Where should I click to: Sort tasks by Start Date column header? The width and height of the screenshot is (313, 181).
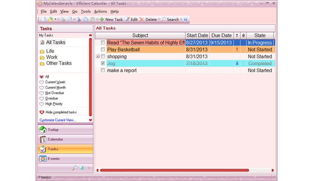pos(197,36)
